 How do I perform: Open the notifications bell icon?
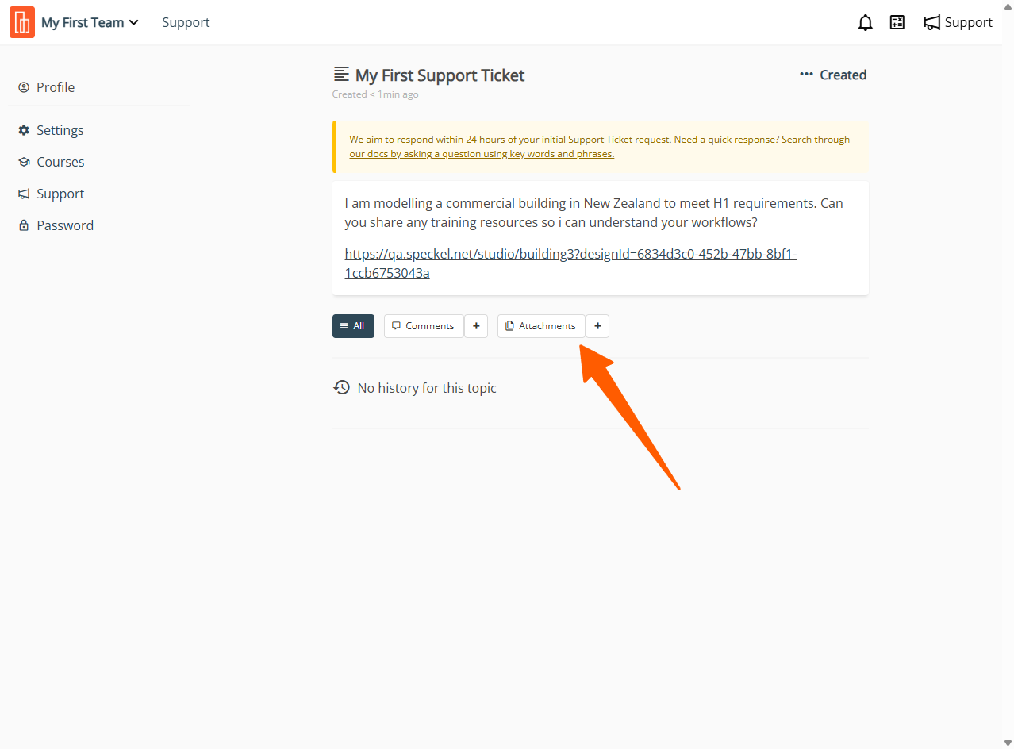[865, 23]
